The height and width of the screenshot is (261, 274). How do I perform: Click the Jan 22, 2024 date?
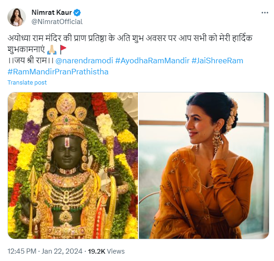[62, 251]
